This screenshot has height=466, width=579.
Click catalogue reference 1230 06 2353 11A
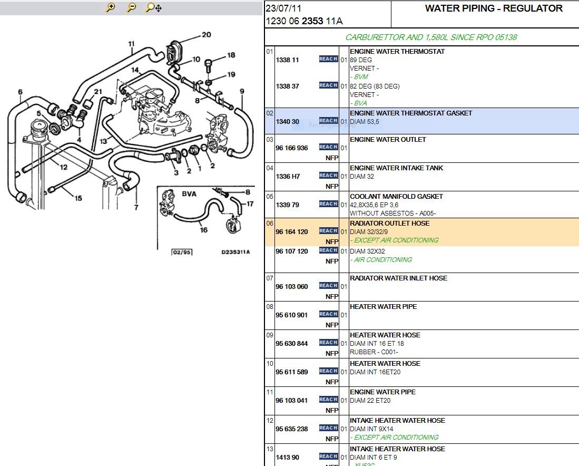tap(305, 21)
